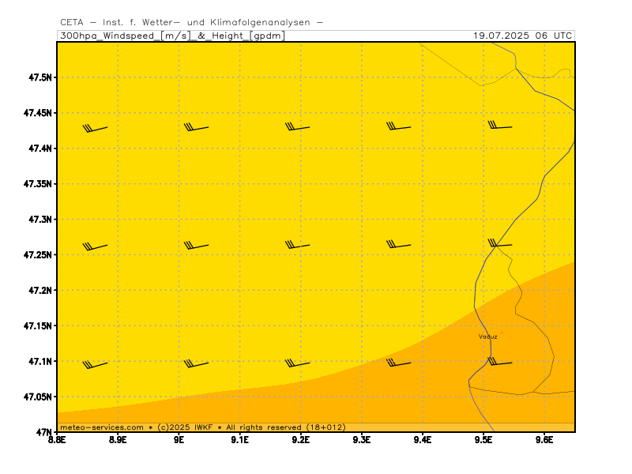Image resolution: width=632 pixels, height=474 pixels.
Task: Select the wind barb near 47.26N 9.35E
Action: coord(399,244)
